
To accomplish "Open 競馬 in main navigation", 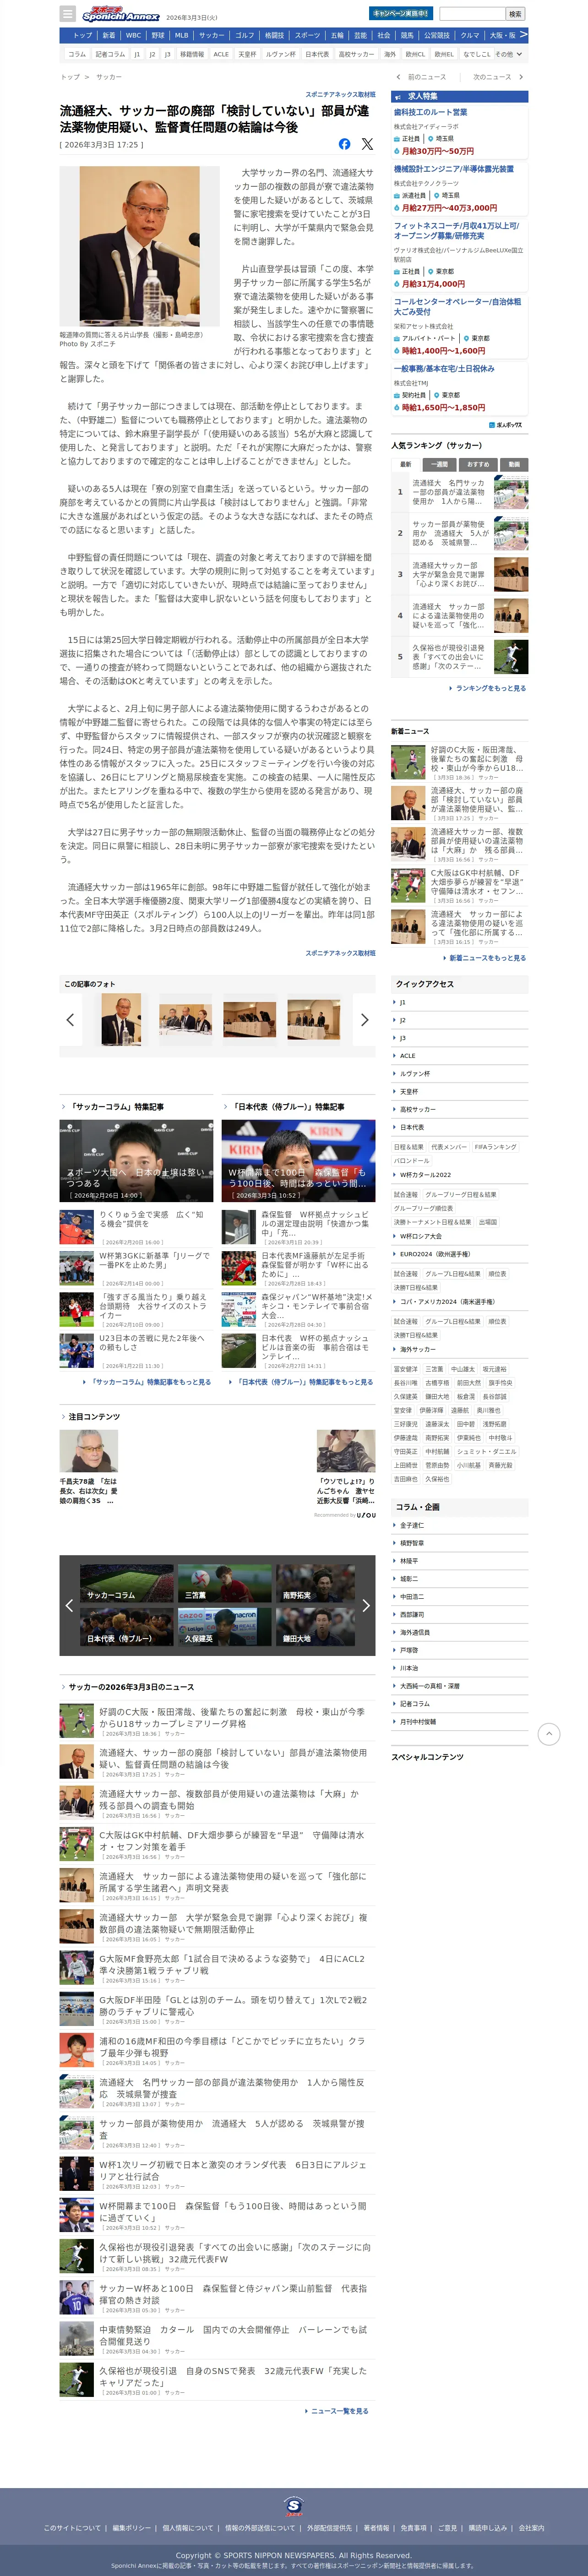I will [x=407, y=35].
